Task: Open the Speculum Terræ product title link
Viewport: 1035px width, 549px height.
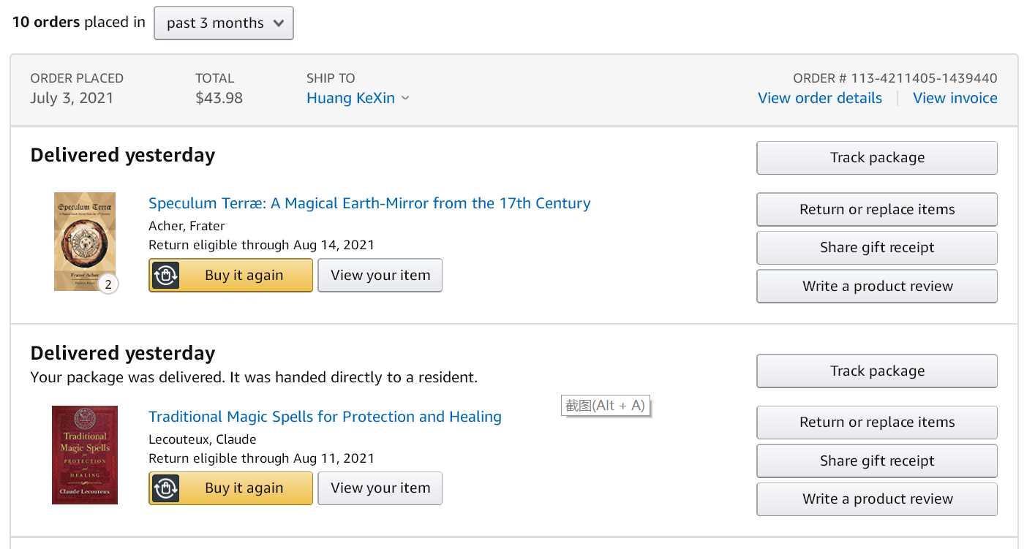Action: [369, 203]
